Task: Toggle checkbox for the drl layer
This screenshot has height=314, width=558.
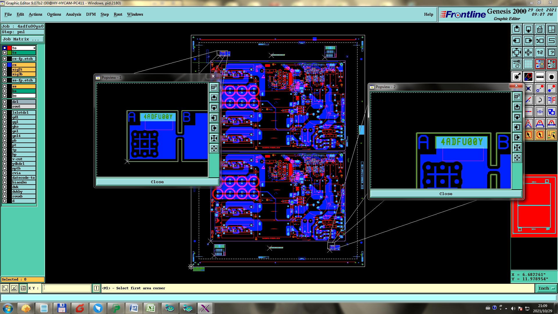Action: pyautogui.click(x=5, y=102)
